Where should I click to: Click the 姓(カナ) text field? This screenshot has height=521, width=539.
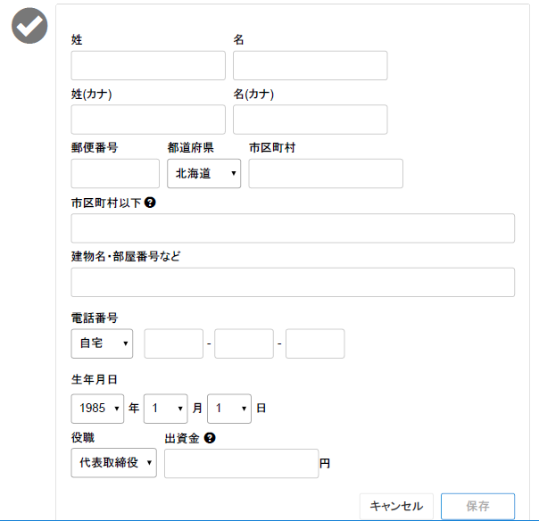point(148,120)
